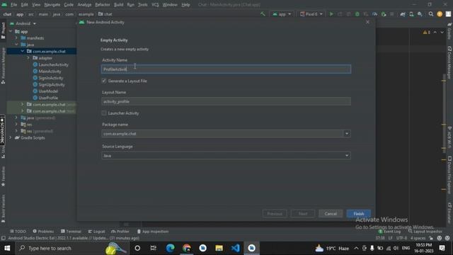The image size is (453, 255).
Task: Select UserModel class in project tree
Action: click(x=45, y=91)
